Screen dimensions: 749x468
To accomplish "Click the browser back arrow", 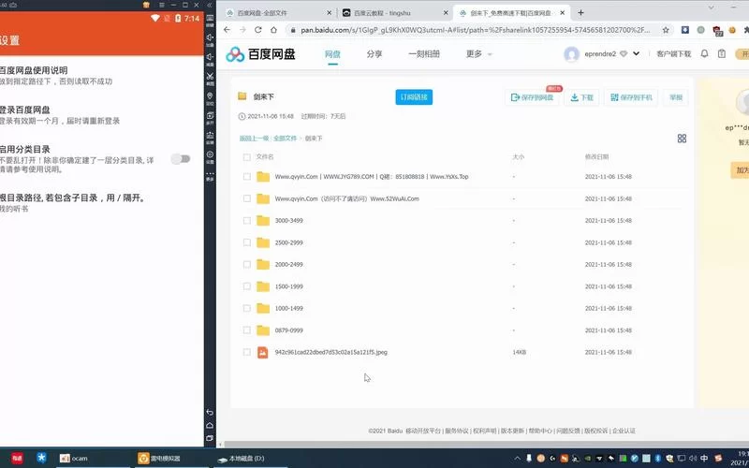I will [227, 30].
